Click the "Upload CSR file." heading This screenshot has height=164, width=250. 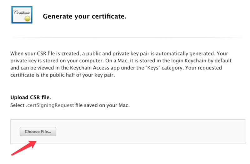point(31,97)
